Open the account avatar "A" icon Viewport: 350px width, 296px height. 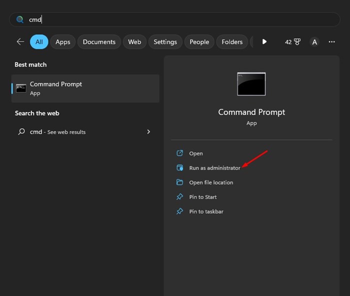click(x=314, y=42)
